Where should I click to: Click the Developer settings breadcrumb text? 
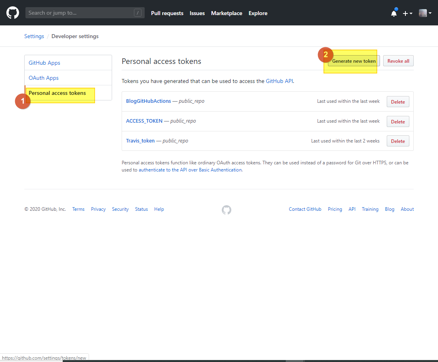[x=75, y=36]
